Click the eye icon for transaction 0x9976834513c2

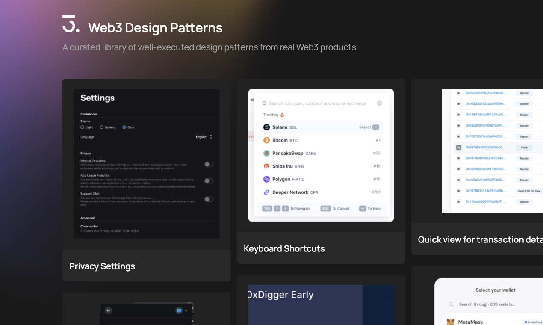coord(458,191)
